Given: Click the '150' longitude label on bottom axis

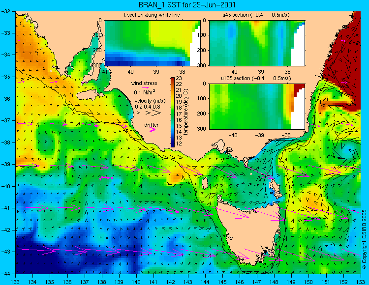Looking at the screenshot, I should [x=308, y=281].
